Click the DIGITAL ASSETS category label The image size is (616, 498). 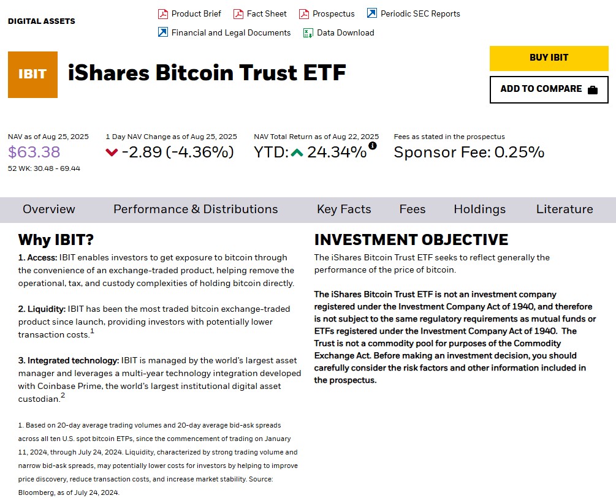[42, 21]
